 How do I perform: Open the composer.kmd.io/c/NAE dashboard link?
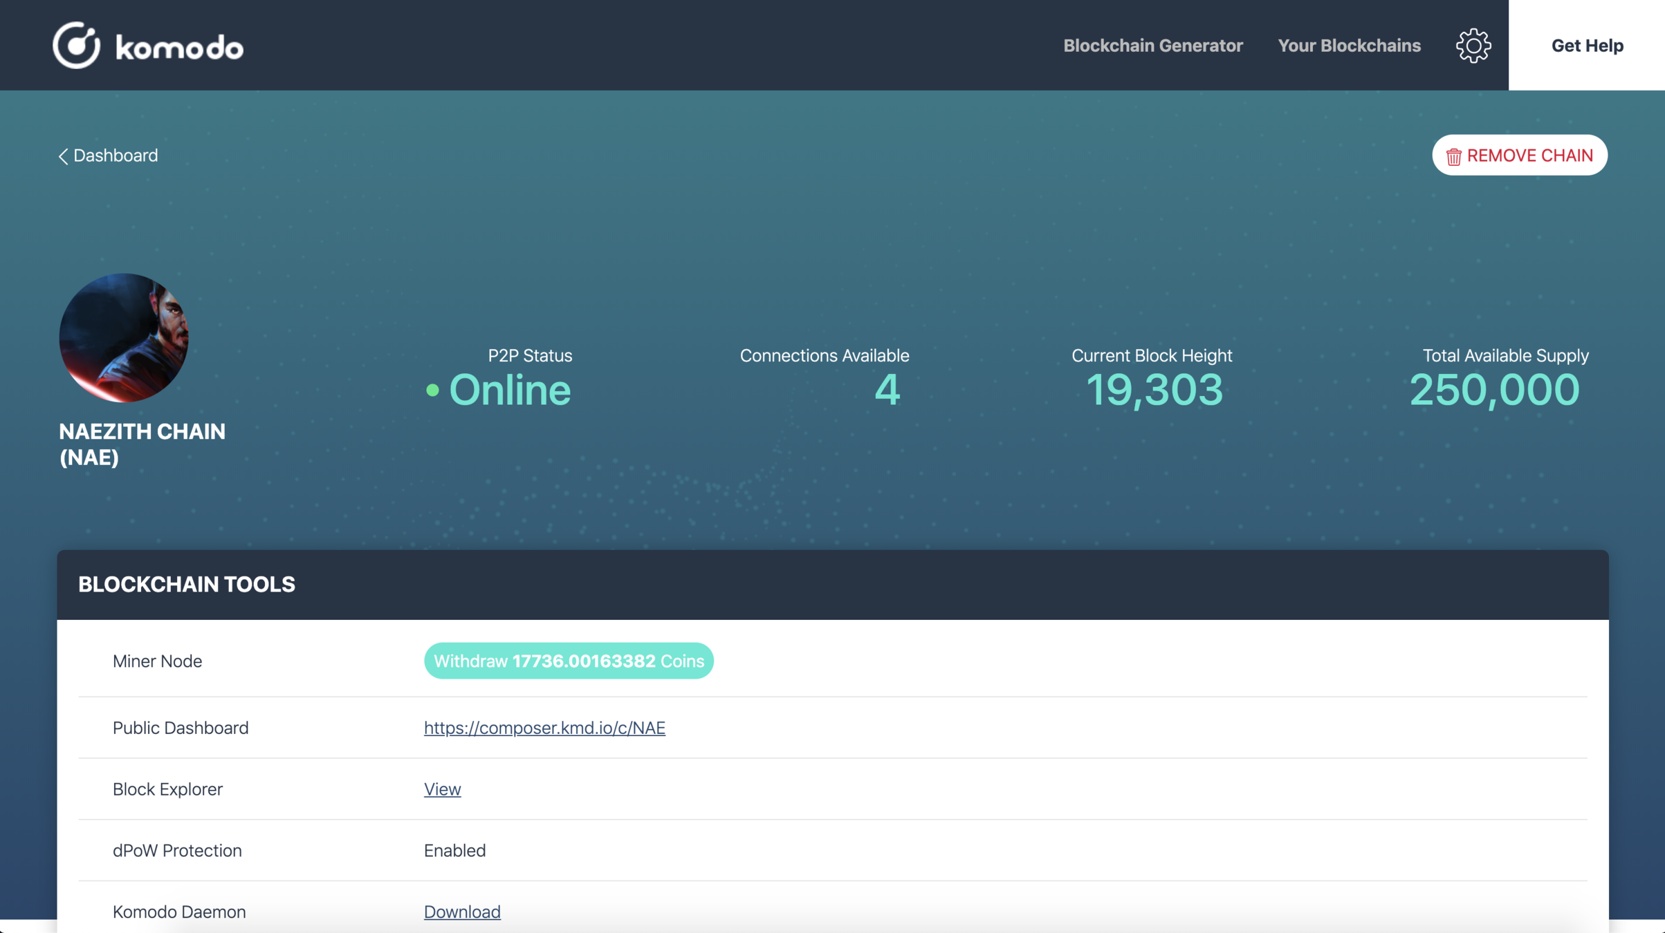(544, 728)
